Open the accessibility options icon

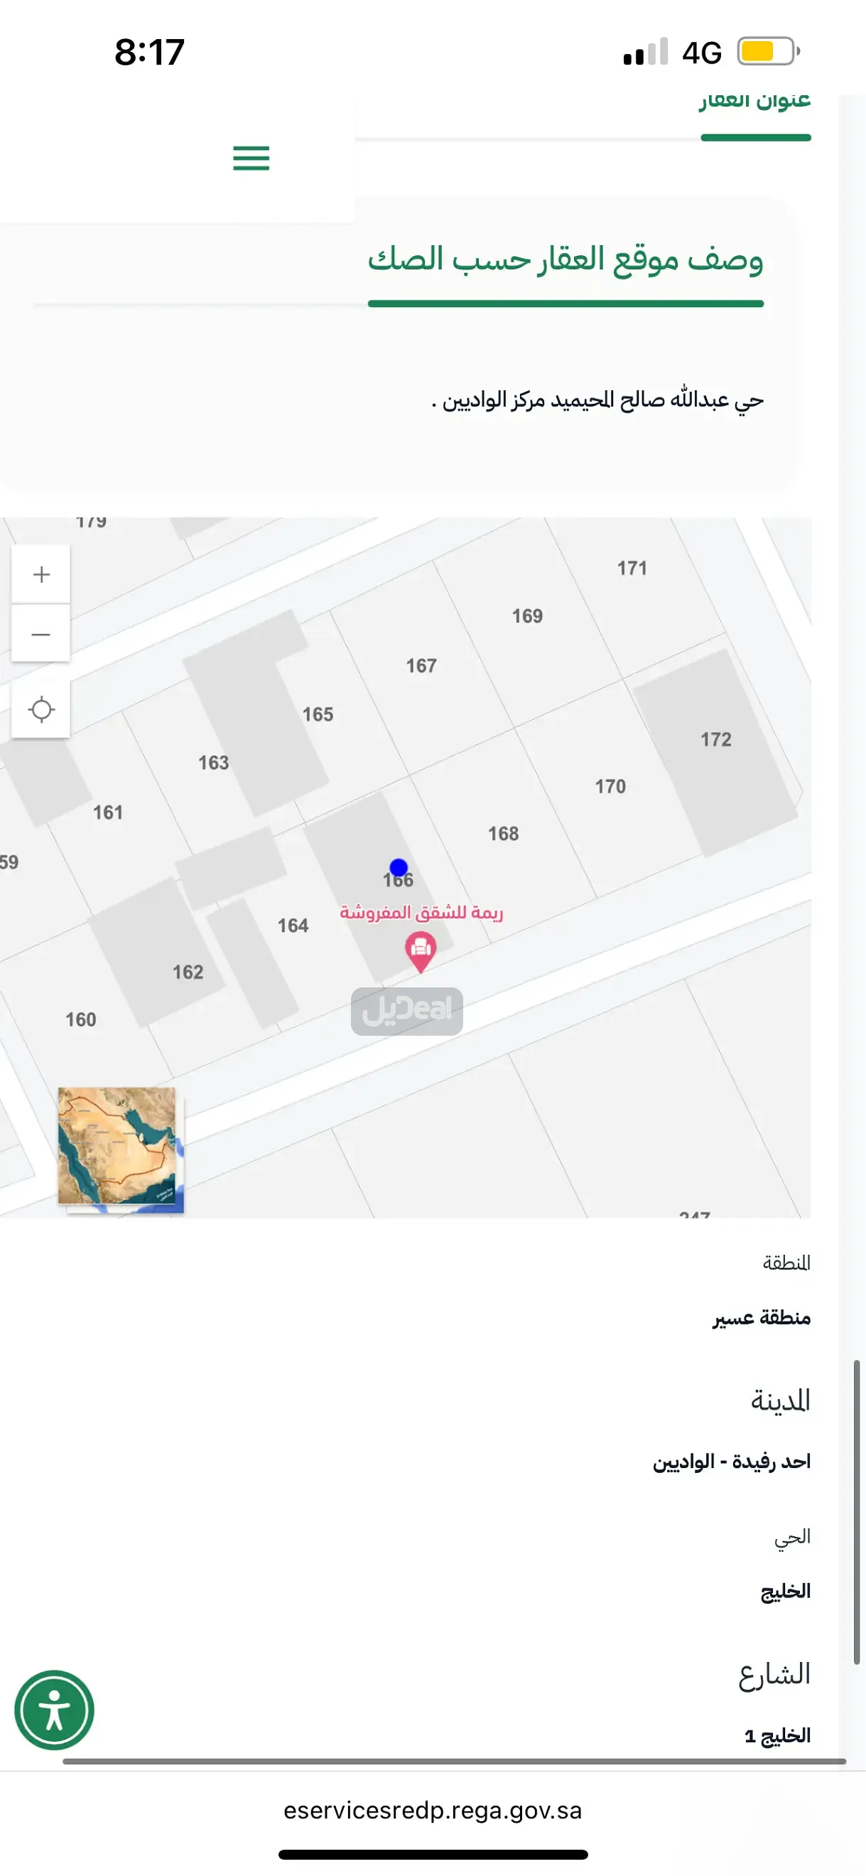[x=55, y=1710]
